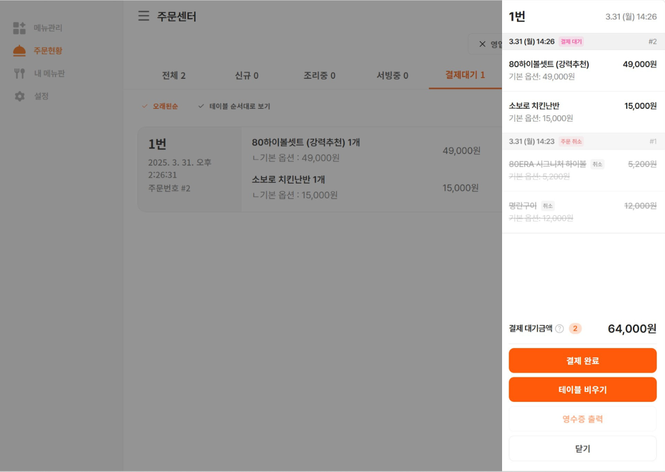Click 주문번호 #2 in the order card
This screenshot has height=472, width=665.
(x=169, y=188)
